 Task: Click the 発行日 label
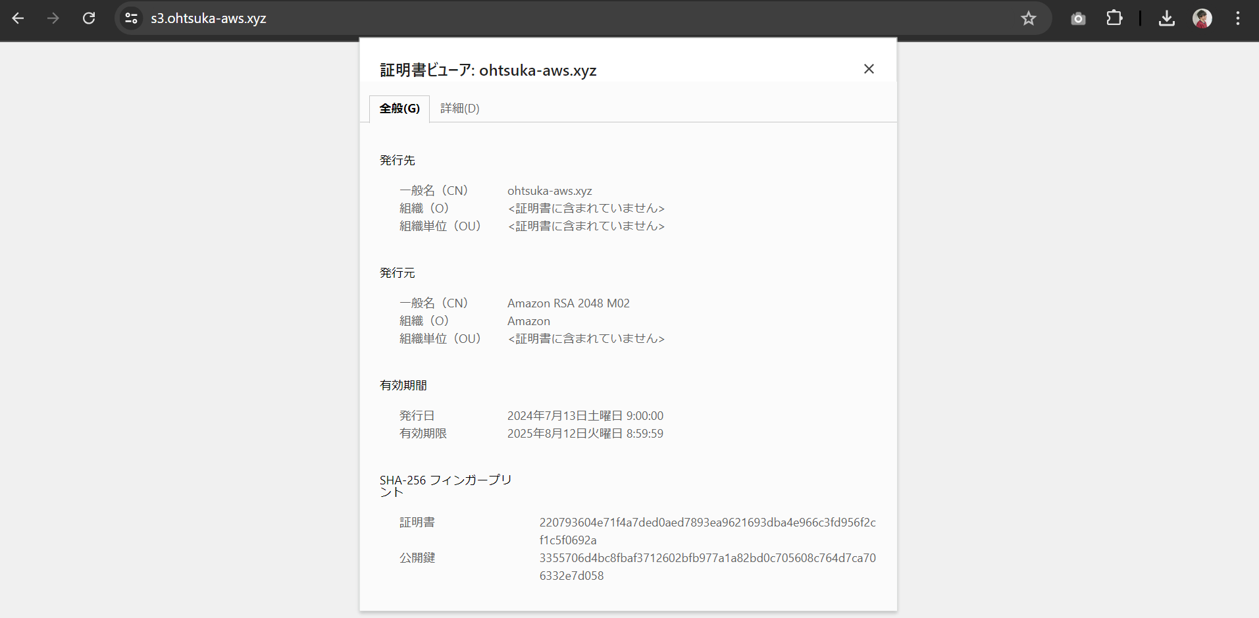[417, 416]
